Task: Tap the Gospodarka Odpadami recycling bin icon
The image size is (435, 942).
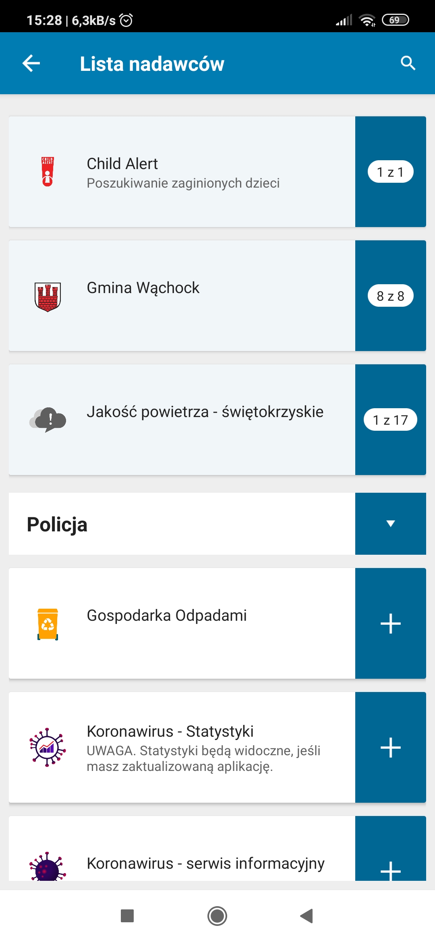Action: click(x=48, y=624)
